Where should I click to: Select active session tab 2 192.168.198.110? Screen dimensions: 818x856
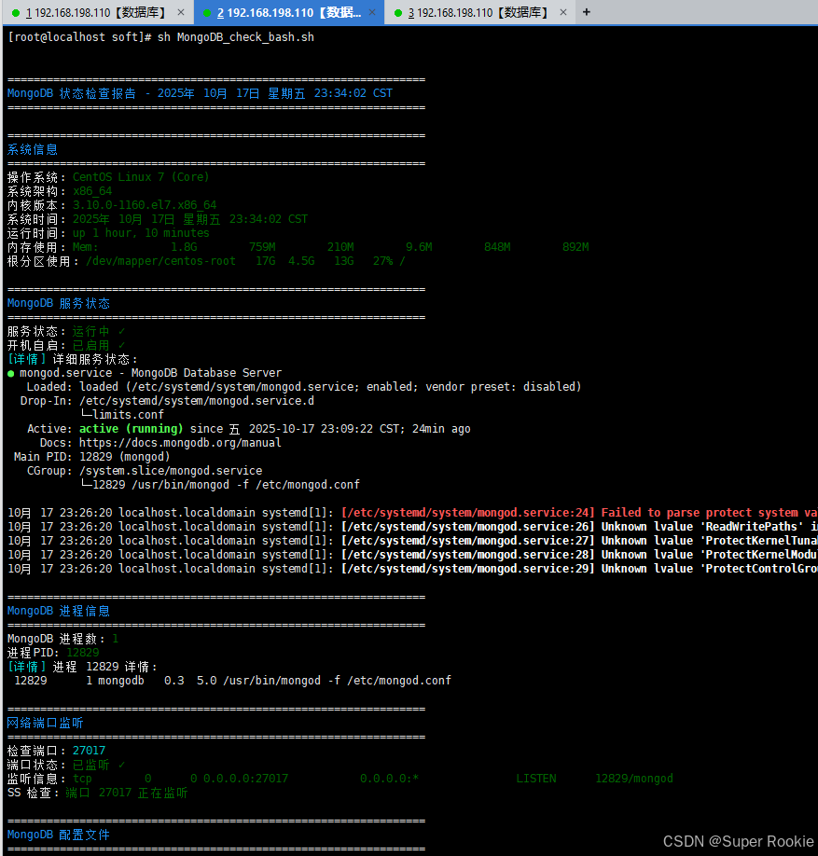click(x=289, y=12)
